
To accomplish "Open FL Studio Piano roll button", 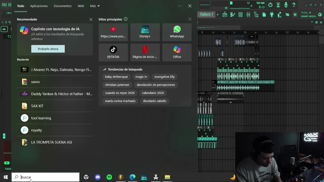I will 233,15.
